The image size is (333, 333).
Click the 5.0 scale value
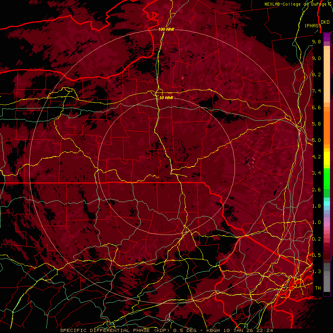click(x=316, y=140)
